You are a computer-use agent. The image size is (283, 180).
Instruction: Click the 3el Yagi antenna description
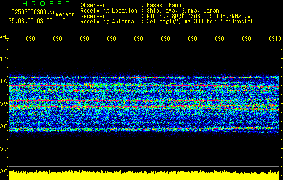click(200, 22)
